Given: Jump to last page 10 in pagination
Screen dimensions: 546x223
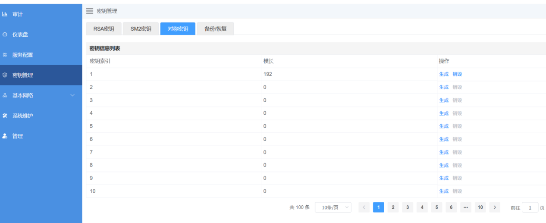Looking at the screenshot, I should (480, 207).
